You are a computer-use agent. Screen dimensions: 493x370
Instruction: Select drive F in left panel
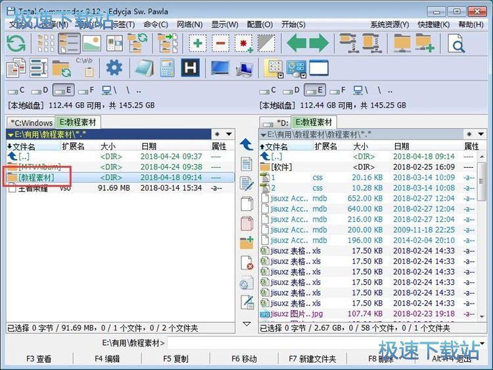[87, 91]
